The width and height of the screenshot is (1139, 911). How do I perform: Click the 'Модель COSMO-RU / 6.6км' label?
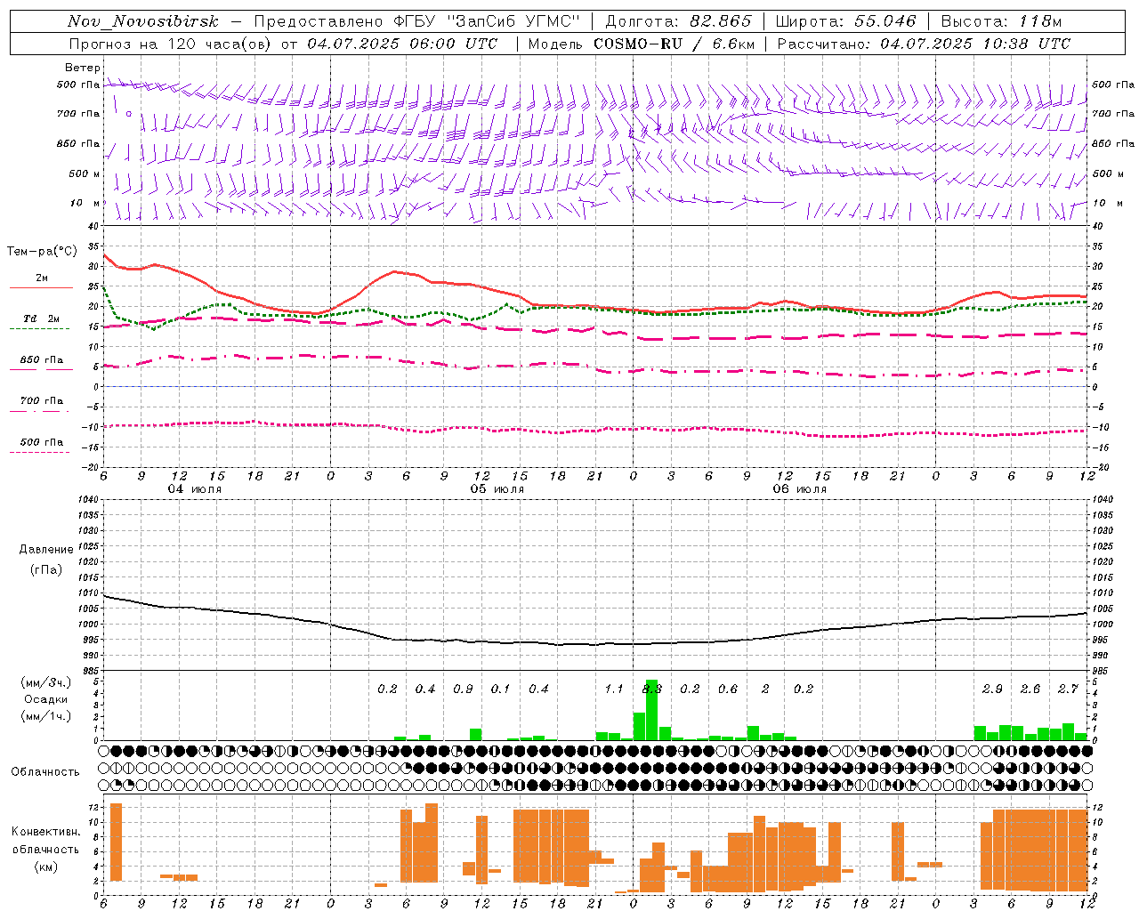click(642, 44)
